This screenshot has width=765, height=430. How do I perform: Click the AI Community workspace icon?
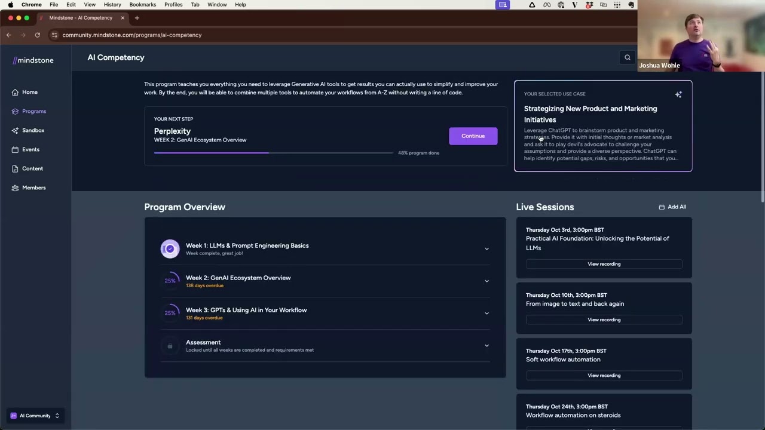click(x=14, y=416)
